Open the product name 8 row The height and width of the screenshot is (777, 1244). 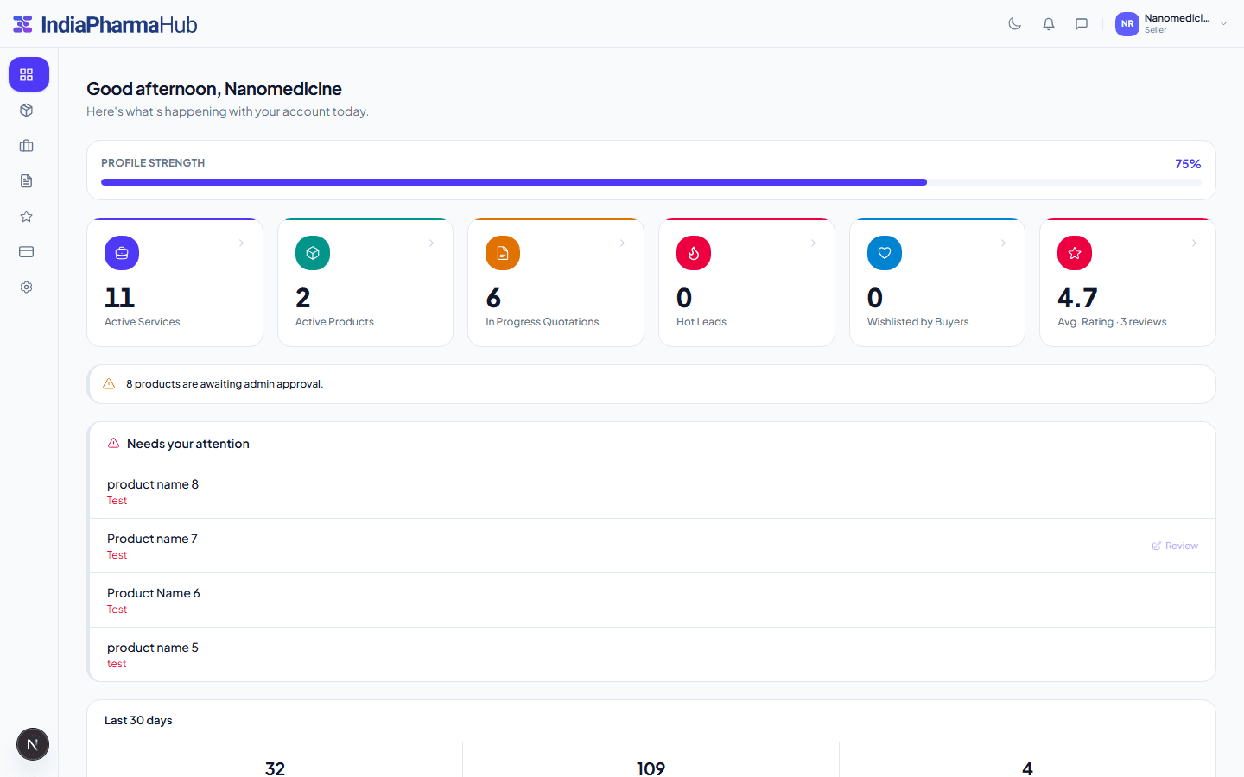pyautogui.click(x=652, y=491)
